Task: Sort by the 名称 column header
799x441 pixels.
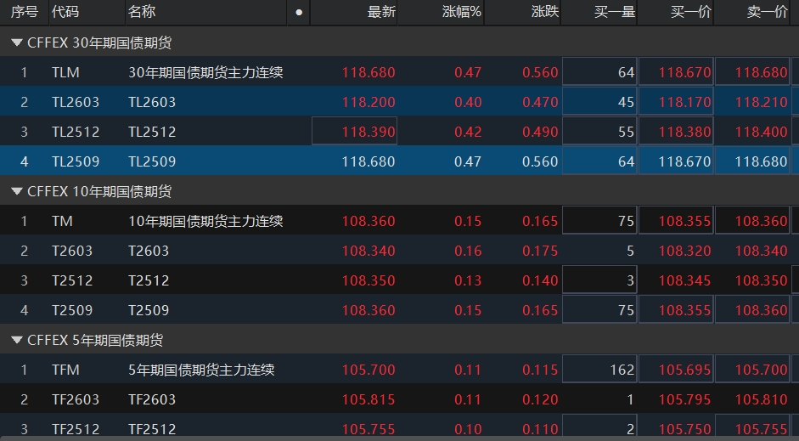Action: tap(142, 12)
